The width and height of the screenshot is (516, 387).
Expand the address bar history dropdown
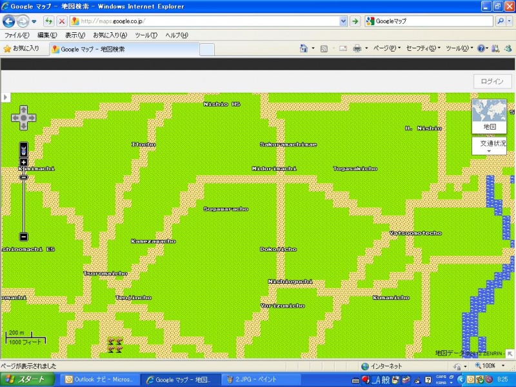coord(343,21)
